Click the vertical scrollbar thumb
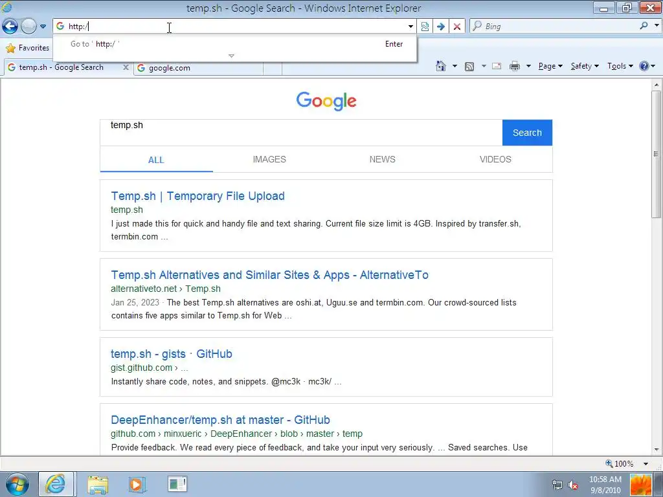This screenshot has height=497, width=663. (657, 154)
